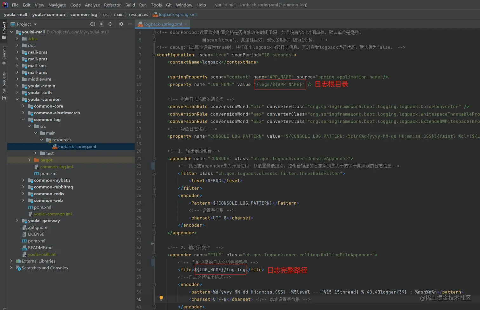Open the Analyze menu
Screen dimensions: 480x310
point(92,5)
